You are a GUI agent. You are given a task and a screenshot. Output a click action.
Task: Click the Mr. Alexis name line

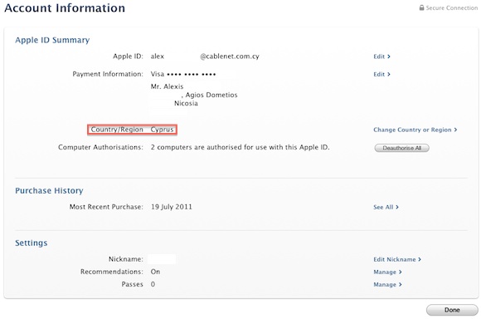pos(167,86)
